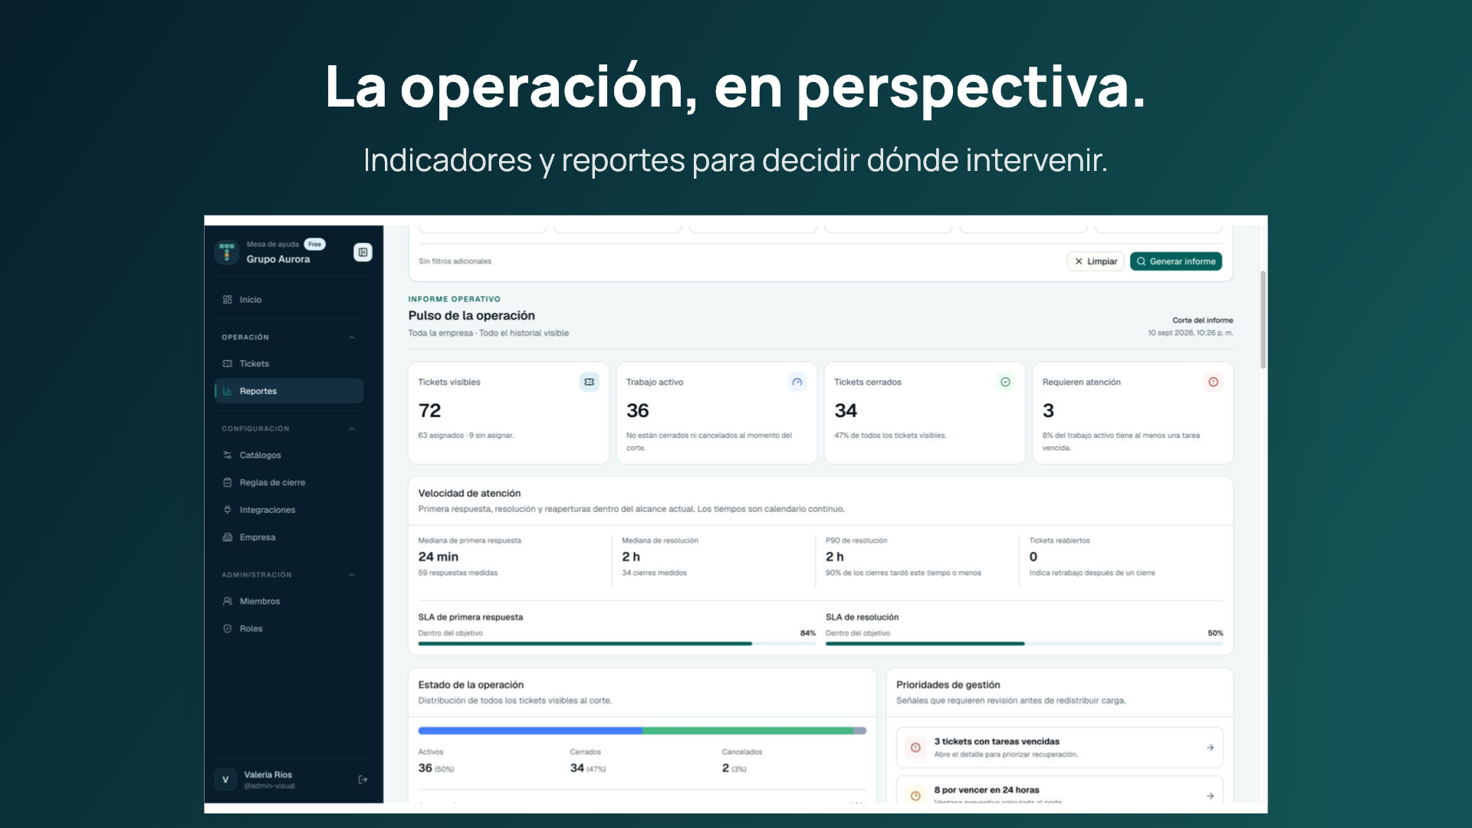Click the Limpiar filters button
Viewport: 1472px width, 828px height.
pos(1096,261)
